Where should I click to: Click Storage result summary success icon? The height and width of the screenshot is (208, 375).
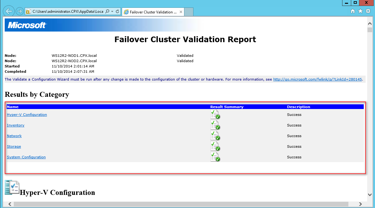pyautogui.click(x=215, y=146)
